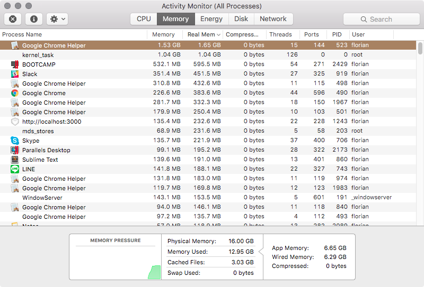Switch to the CPU tab

point(144,19)
